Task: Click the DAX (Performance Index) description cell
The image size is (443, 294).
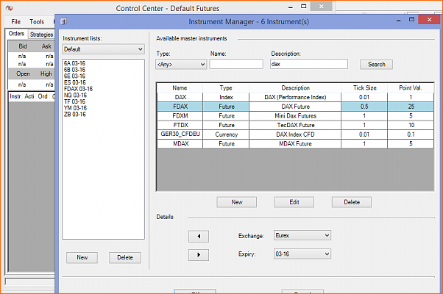Action: (295, 97)
